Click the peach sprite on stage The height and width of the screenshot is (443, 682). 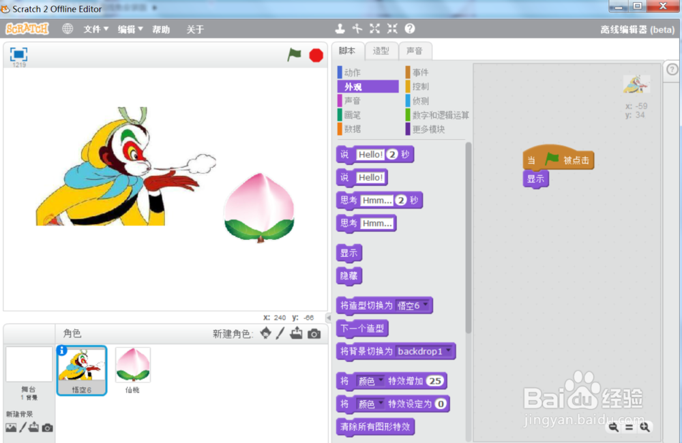259,207
